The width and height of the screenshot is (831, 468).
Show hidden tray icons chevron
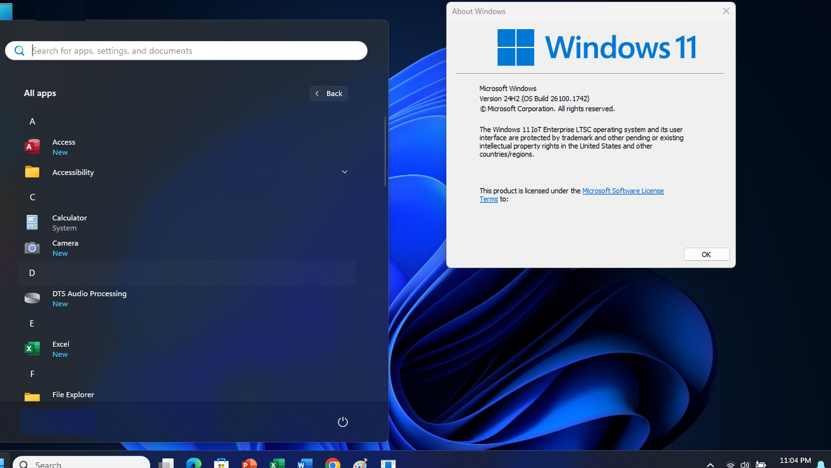(x=710, y=464)
